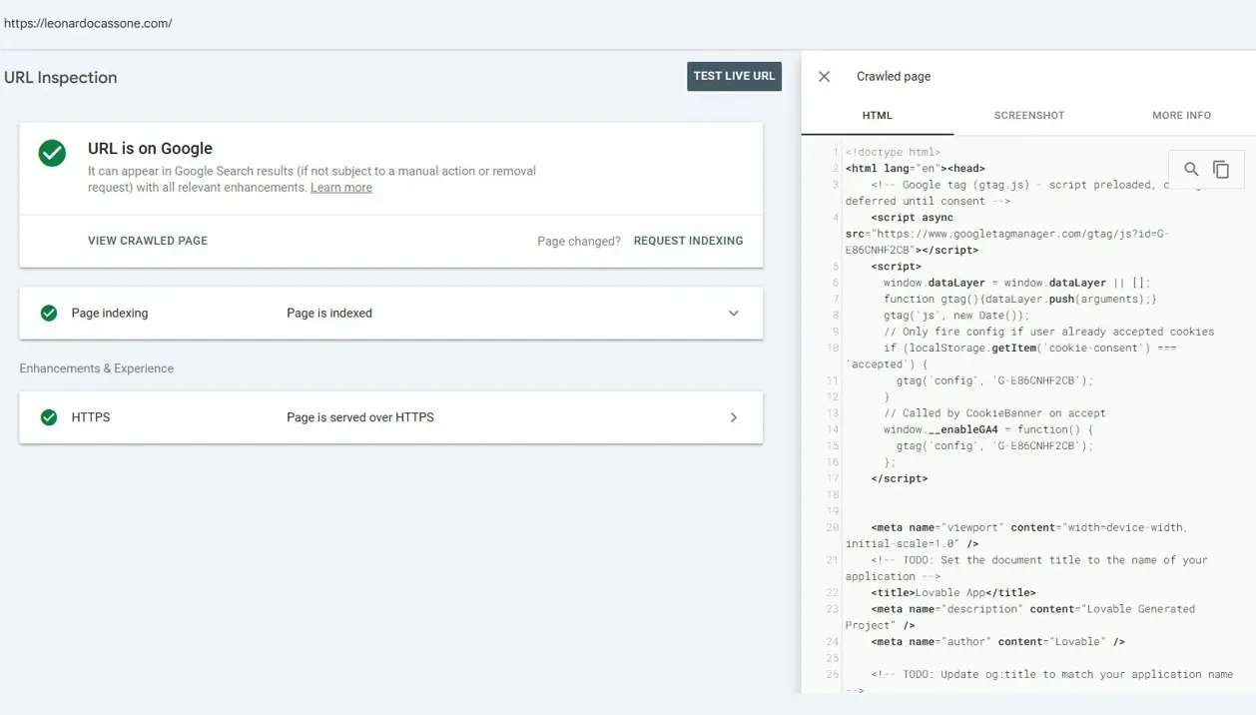Open the HTTPS report chevron
Viewport: 1256px width, 715px height.
click(734, 417)
